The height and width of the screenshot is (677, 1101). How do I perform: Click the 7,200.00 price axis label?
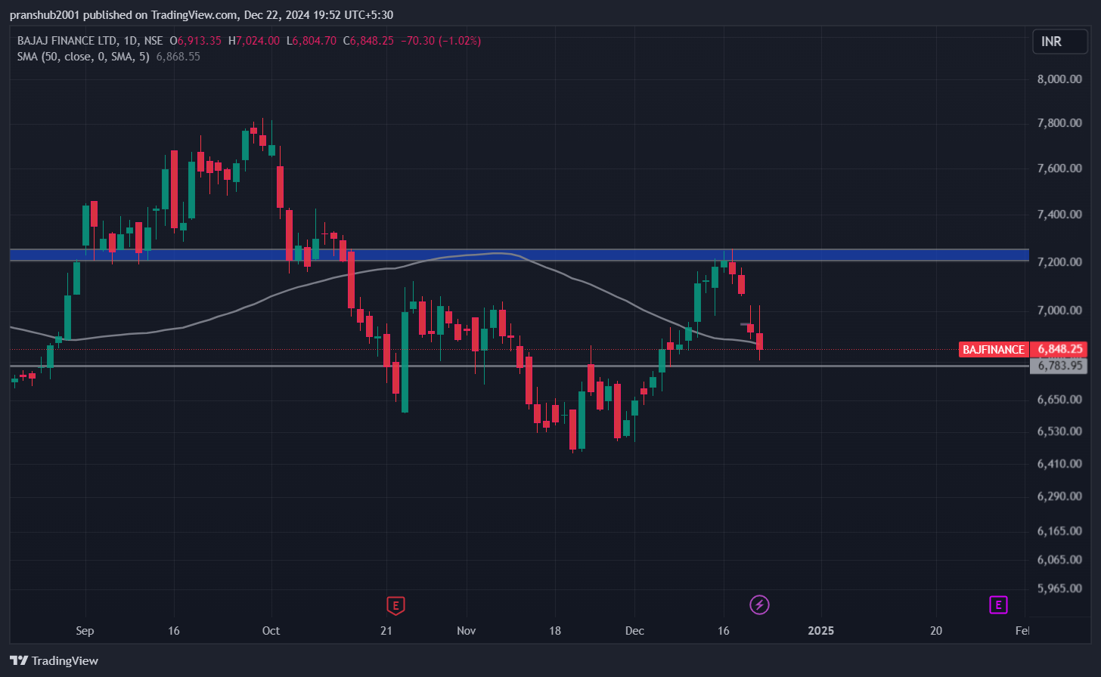point(1059,262)
